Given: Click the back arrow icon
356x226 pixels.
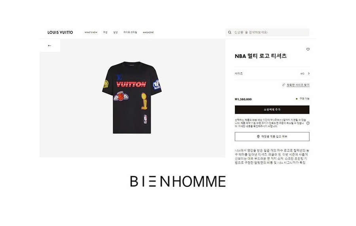Looking at the screenshot, I should pos(49,45).
